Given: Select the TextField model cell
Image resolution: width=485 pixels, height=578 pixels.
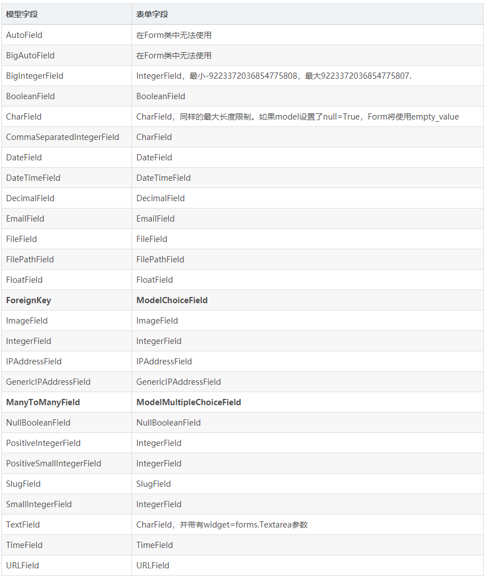Looking at the screenshot, I should tap(66, 525).
